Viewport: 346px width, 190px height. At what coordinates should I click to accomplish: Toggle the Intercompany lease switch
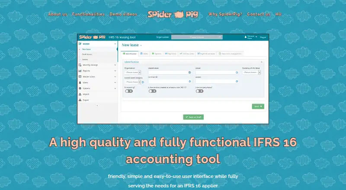(199, 91)
